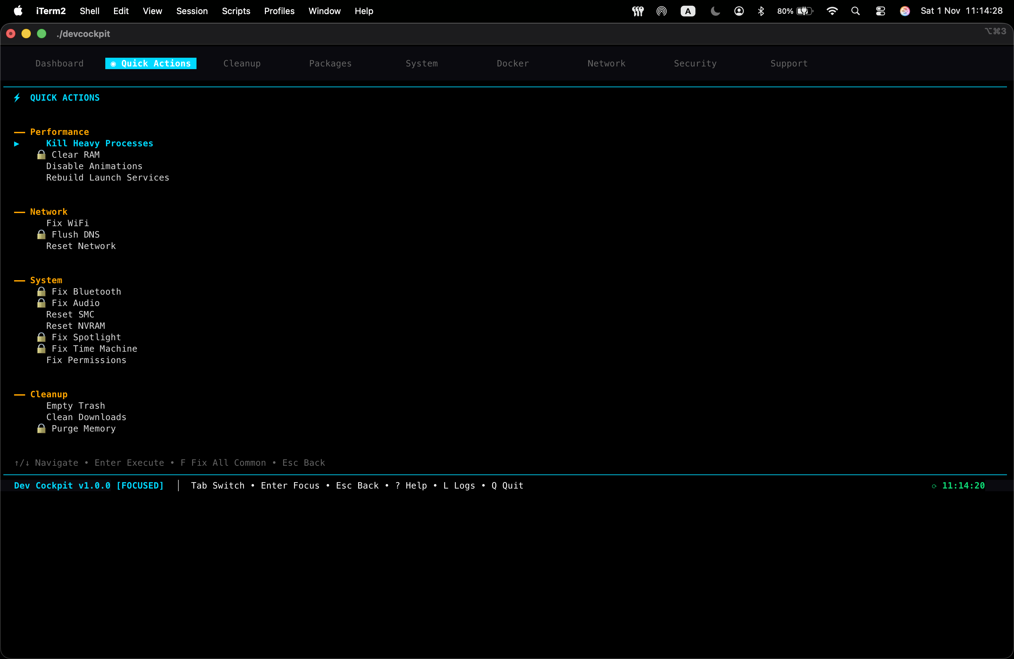1014x659 pixels.
Task: Toggle the lock on Fix Time Machine
Action: coord(41,348)
